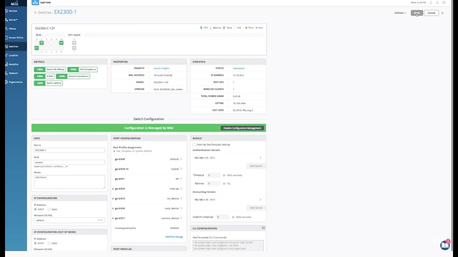The width and height of the screenshot is (458, 257).
Task: Select SFP+ uplink port 1 icon
Action: [x=74, y=48]
